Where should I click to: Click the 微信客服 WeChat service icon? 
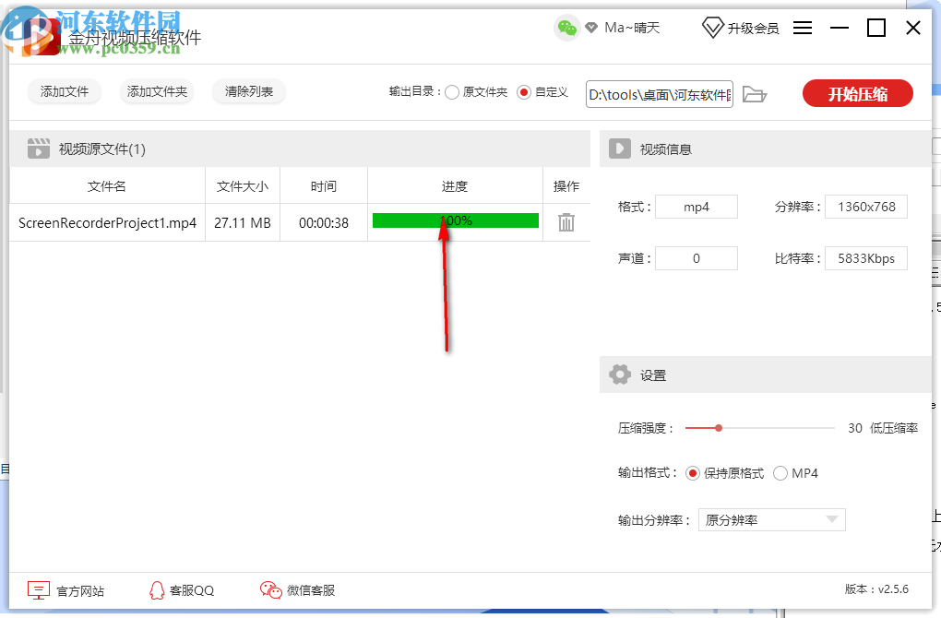point(269,589)
